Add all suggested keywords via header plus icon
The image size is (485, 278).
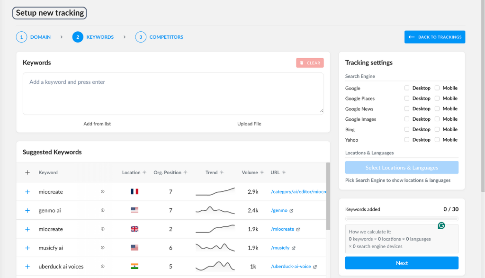[27, 172]
